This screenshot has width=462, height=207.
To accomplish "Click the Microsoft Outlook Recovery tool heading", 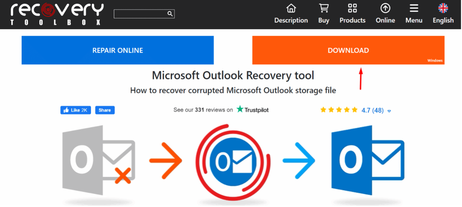I will click(233, 76).
